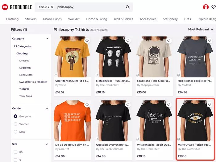Open the Kids & Babies navigation menu
The width and height of the screenshot is (216, 162).
[x=123, y=19]
